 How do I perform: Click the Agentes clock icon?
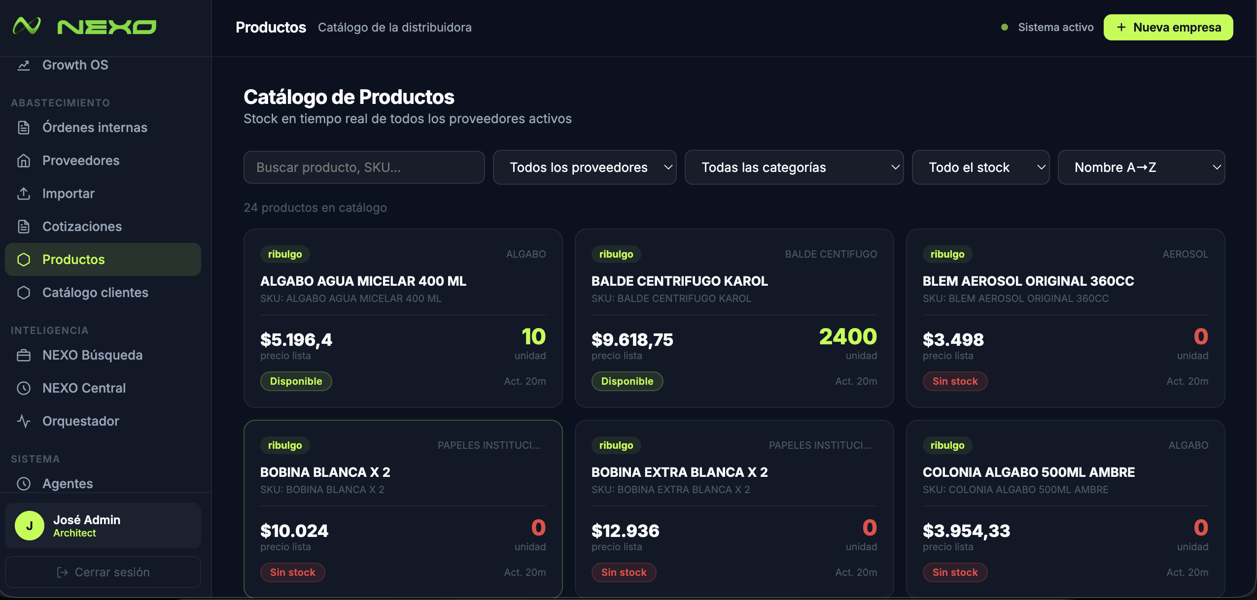coord(24,484)
